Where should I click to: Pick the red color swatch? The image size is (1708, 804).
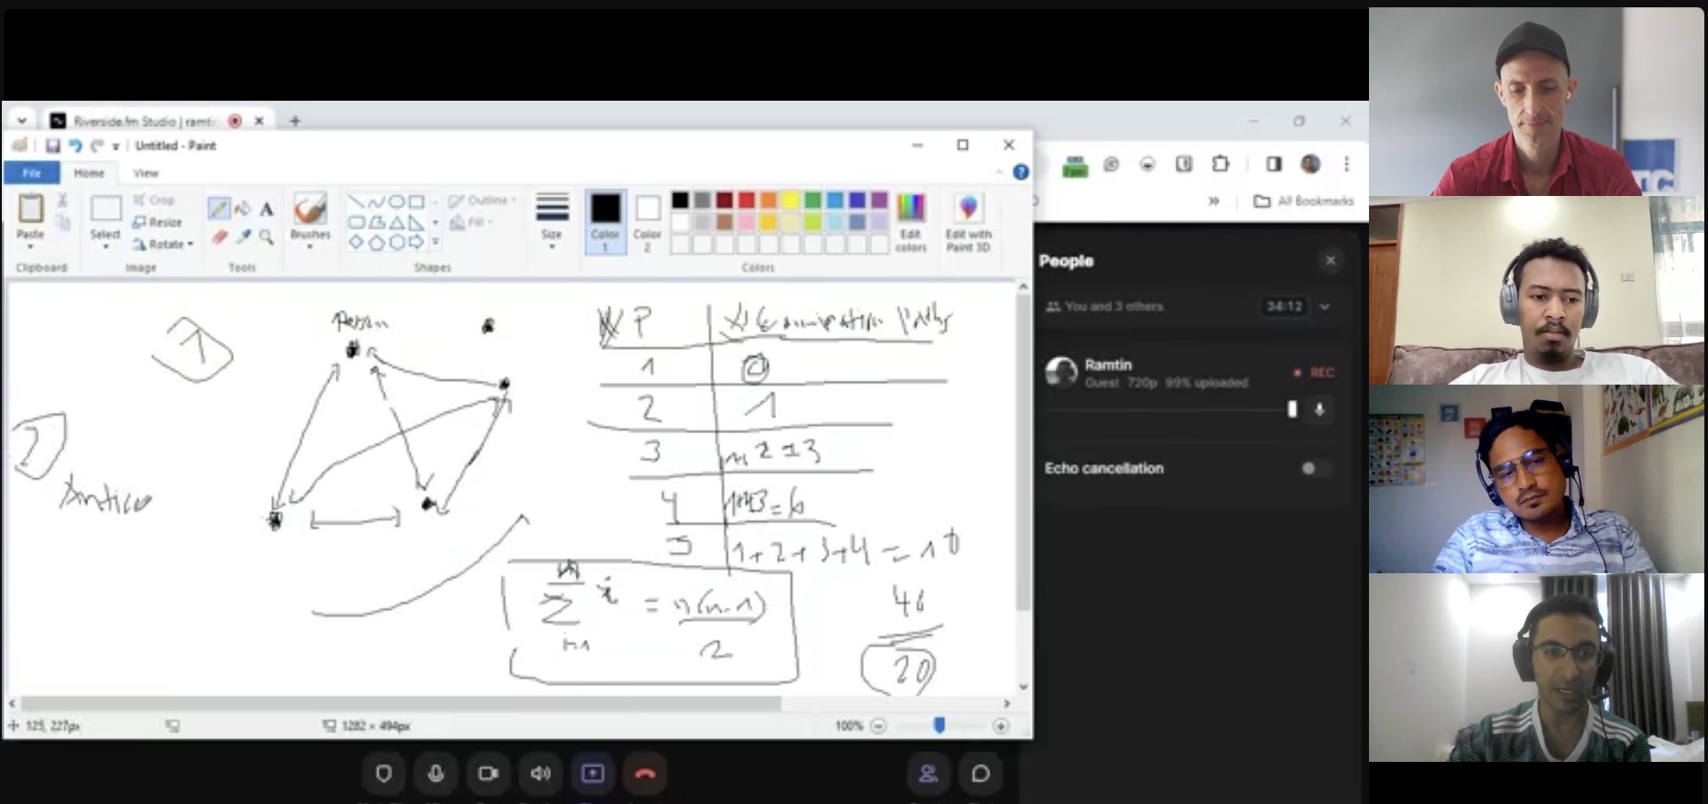pyautogui.click(x=746, y=200)
